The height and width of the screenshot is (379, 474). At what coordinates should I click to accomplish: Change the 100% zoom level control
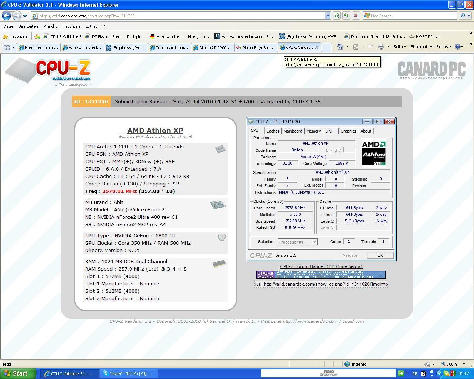tap(454, 364)
